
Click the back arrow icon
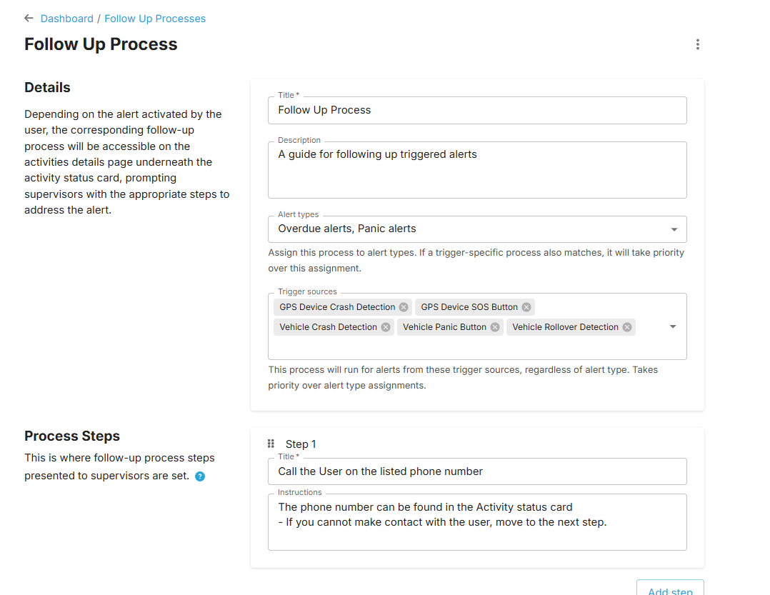[29, 19]
